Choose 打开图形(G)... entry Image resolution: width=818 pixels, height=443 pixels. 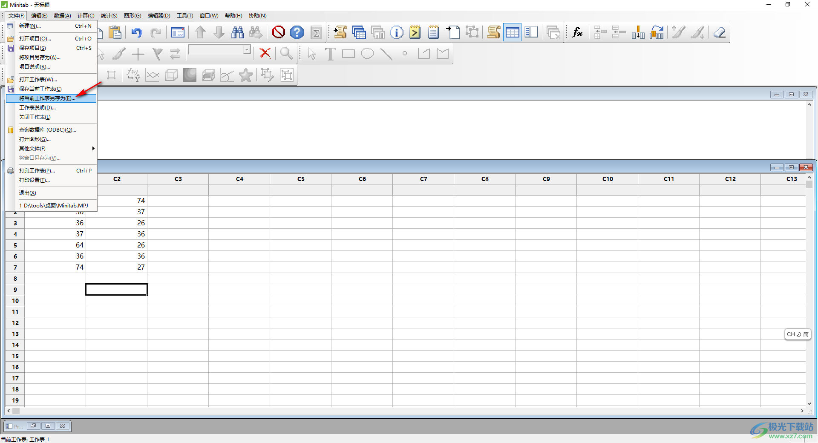pyautogui.click(x=51, y=139)
